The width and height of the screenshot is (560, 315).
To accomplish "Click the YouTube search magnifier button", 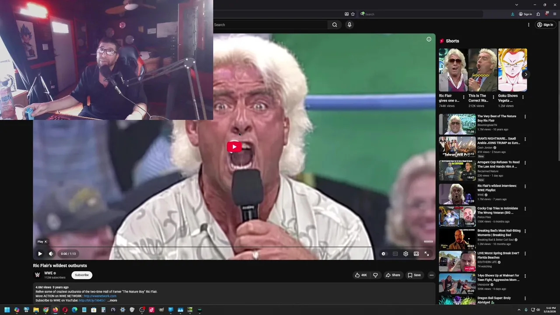I will (x=334, y=25).
